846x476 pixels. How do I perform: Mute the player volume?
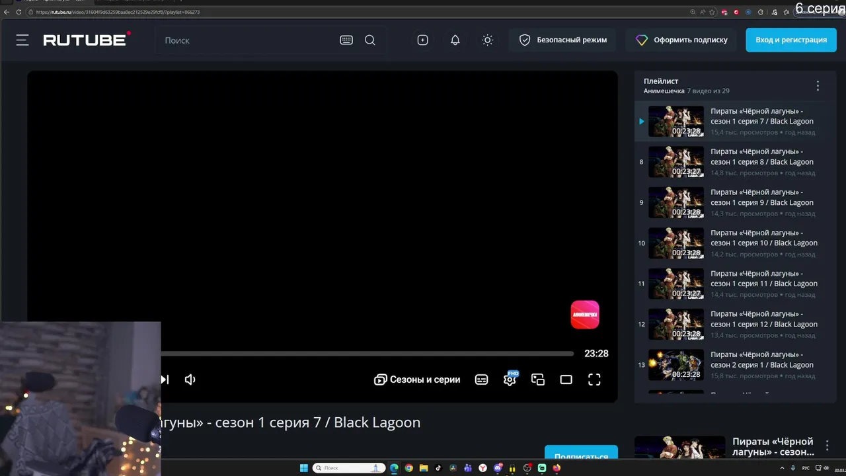point(190,379)
